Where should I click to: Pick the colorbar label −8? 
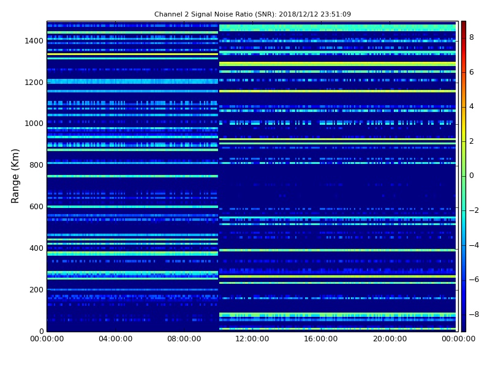pyautogui.click(x=474, y=314)
